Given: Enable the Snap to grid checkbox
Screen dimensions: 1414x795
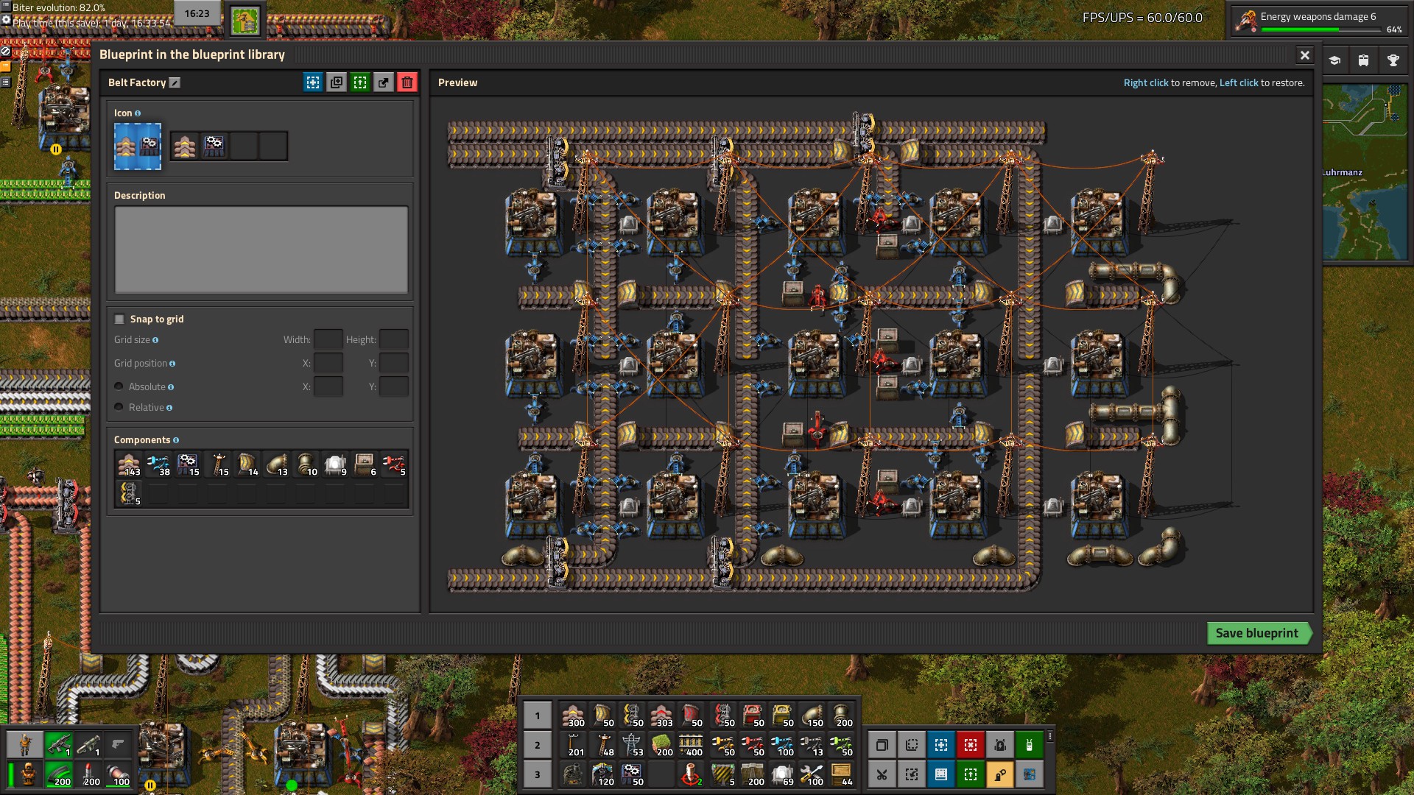Looking at the screenshot, I should pyautogui.click(x=119, y=319).
